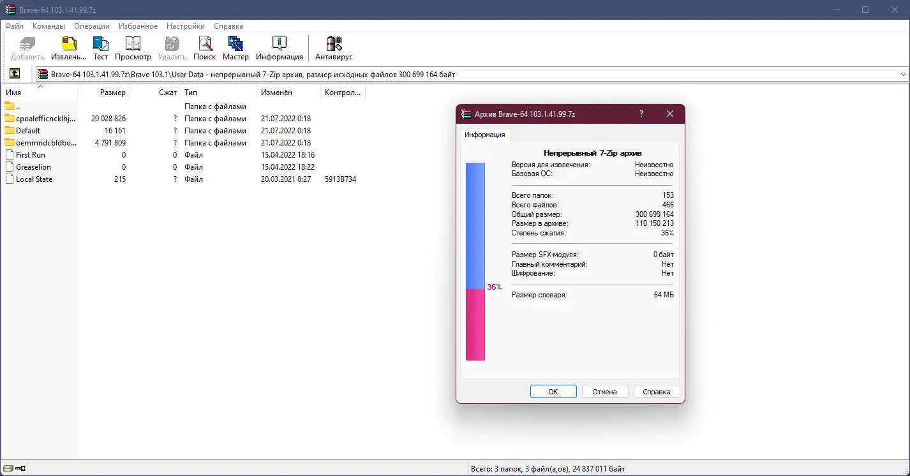Click the Отмена button
The height and width of the screenshot is (476, 910).
click(x=605, y=392)
